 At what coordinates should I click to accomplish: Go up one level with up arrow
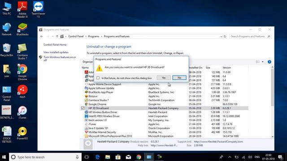pyautogui.click(x=57, y=37)
